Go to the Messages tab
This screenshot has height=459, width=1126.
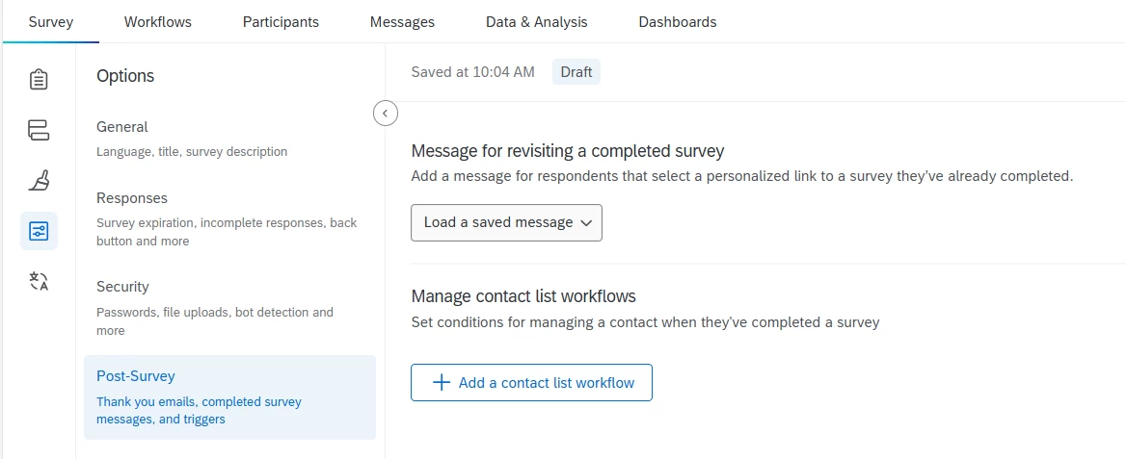pos(402,21)
